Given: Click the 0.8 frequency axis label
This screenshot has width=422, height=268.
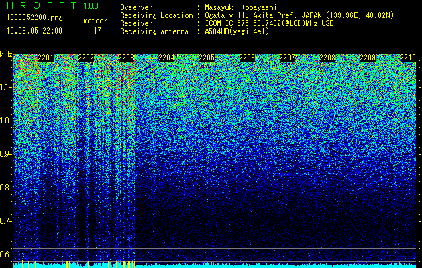Looking at the screenshot, I should (x=5, y=188).
